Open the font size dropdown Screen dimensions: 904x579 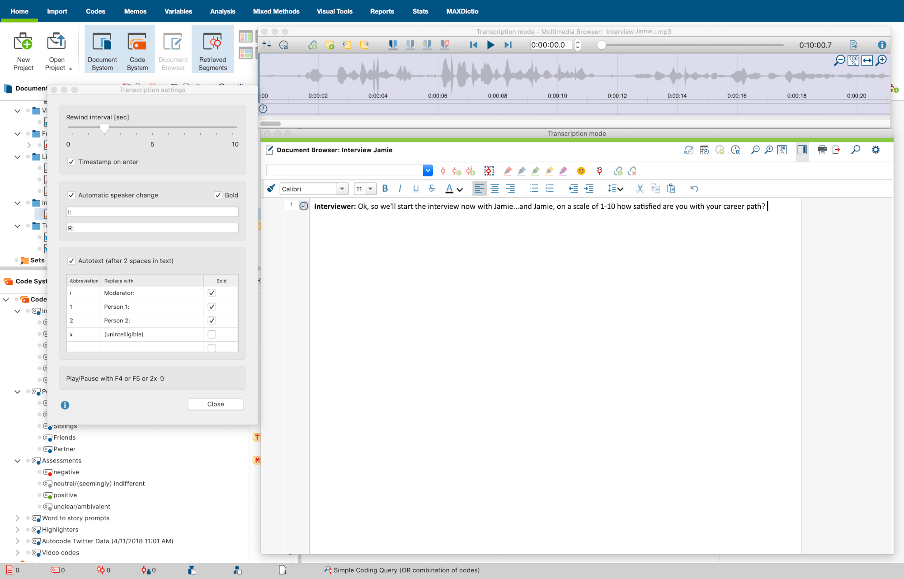point(370,189)
